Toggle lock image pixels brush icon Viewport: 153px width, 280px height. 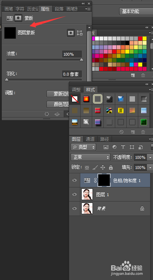click(95, 167)
